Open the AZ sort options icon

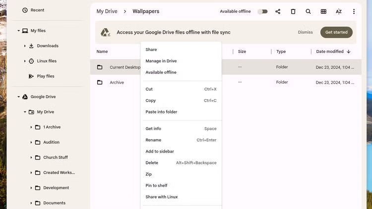click(339, 11)
